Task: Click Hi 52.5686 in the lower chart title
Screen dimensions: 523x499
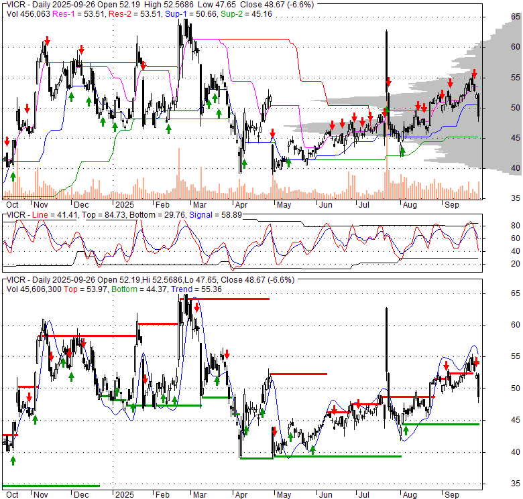Action: (164, 280)
